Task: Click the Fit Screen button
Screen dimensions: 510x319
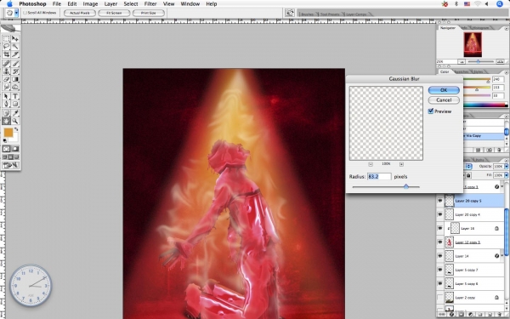Action: coord(114,13)
